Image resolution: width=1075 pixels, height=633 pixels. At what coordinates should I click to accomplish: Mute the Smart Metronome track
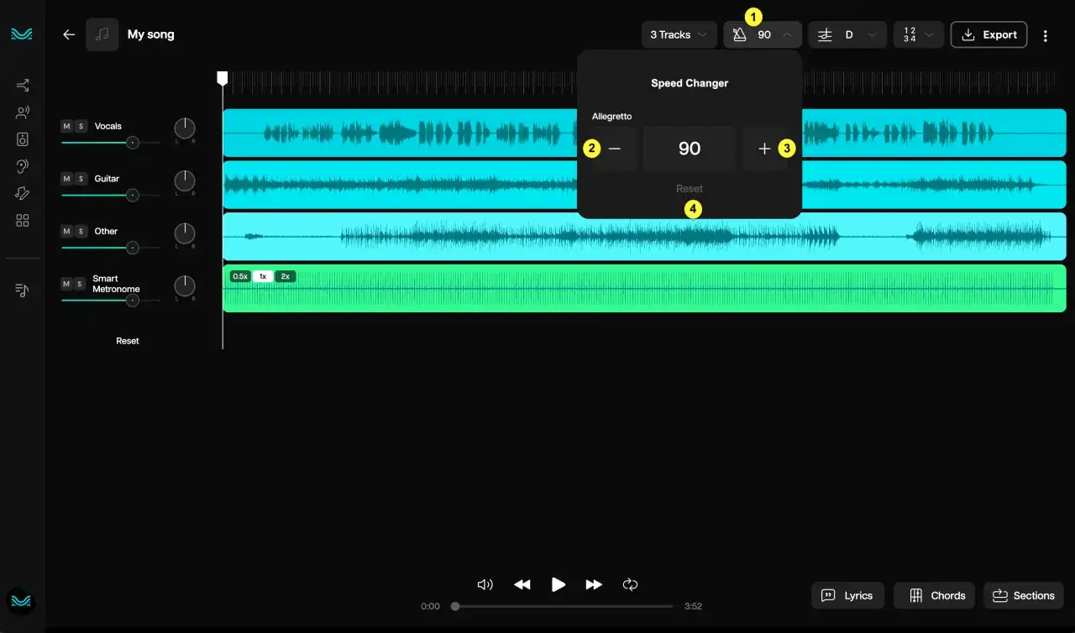coord(66,284)
